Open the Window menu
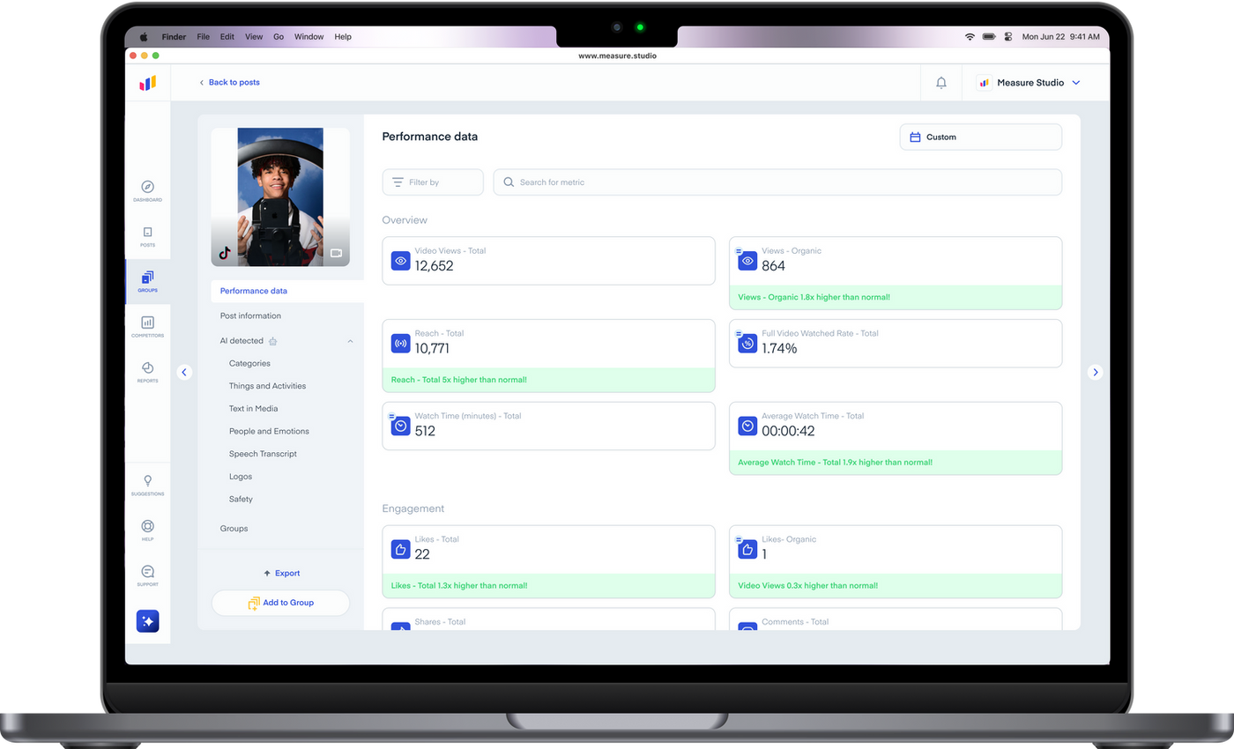 pyautogui.click(x=308, y=37)
